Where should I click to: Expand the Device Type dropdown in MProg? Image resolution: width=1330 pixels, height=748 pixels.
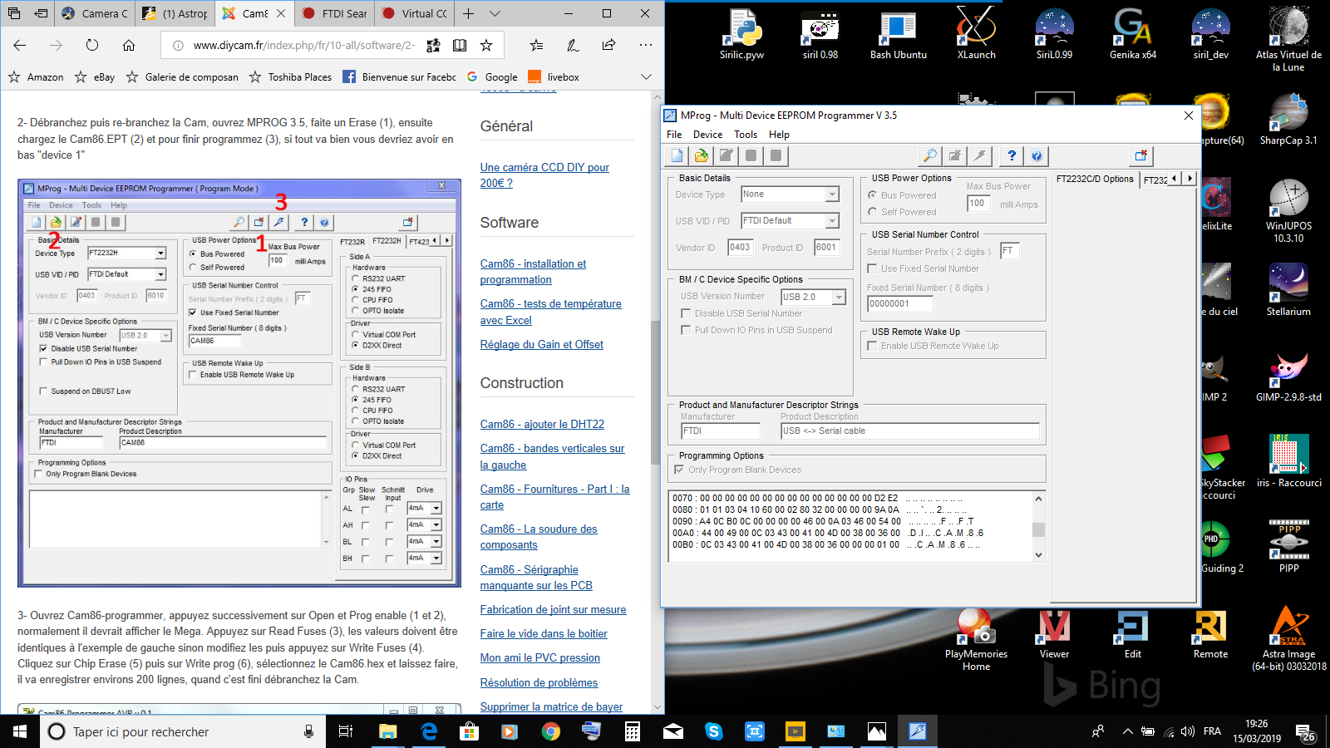(x=832, y=194)
